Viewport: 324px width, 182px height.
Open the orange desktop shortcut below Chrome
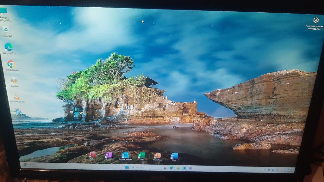(x=14, y=82)
